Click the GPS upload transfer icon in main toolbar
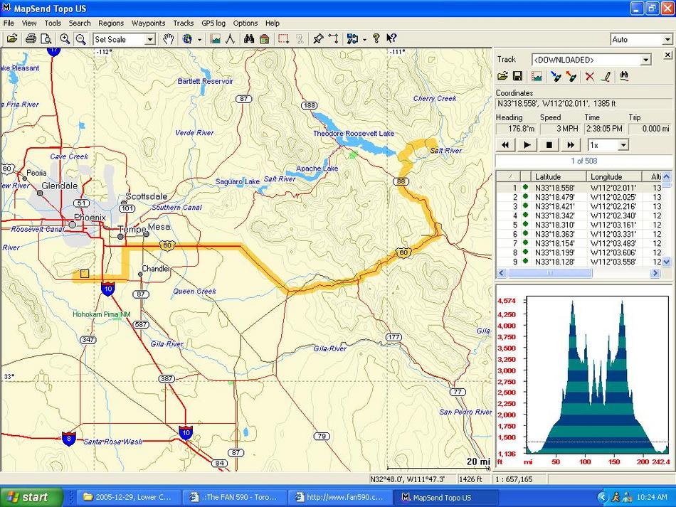Viewport: 676px width, 507px height. (353, 39)
